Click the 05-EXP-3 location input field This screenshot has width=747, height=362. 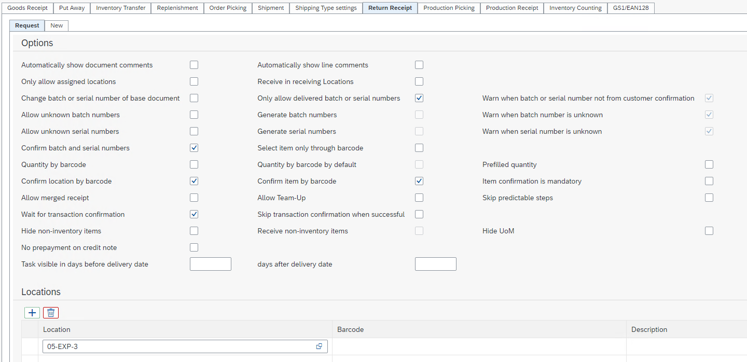click(176, 346)
